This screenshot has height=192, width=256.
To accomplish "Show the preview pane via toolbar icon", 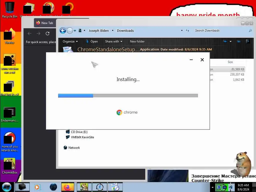I will coord(239,41).
